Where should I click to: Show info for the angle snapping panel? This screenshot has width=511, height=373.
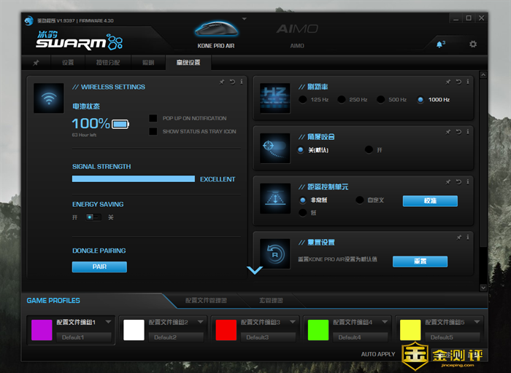[x=468, y=132]
